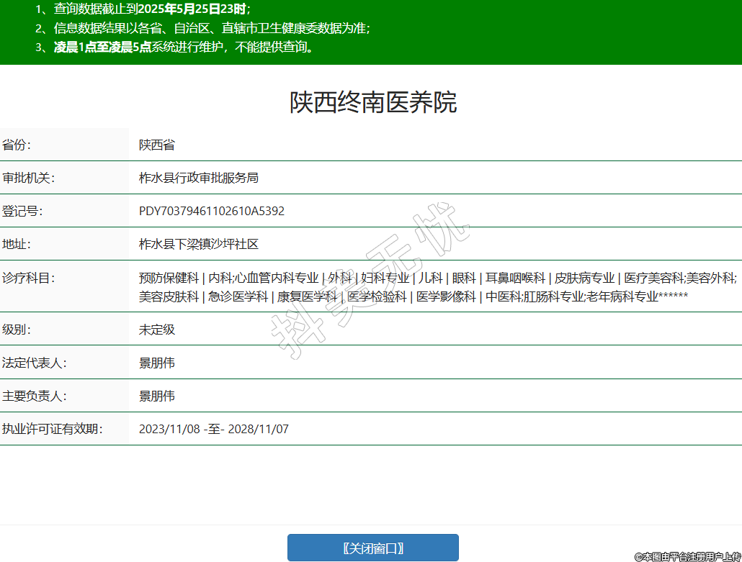Select the registration number PDY70379461102610A5392
Viewport: 742px width, 562px height.
pyautogui.click(x=212, y=211)
